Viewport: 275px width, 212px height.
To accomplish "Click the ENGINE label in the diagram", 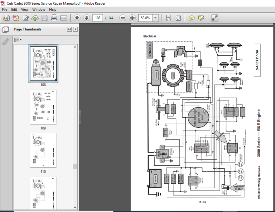I will [150, 50].
